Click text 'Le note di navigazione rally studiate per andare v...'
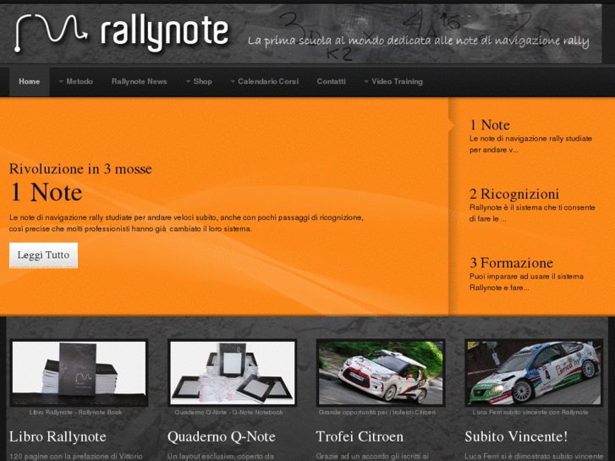Viewport: 615px width, 461px height. click(530, 144)
